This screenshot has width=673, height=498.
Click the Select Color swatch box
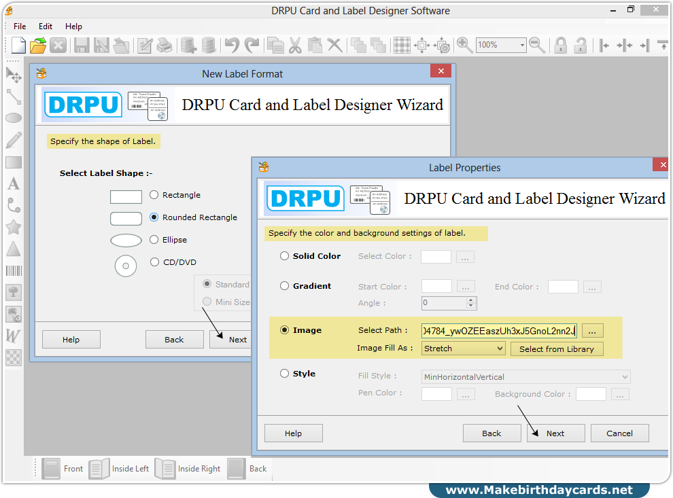pyautogui.click(x=436, y=257)
